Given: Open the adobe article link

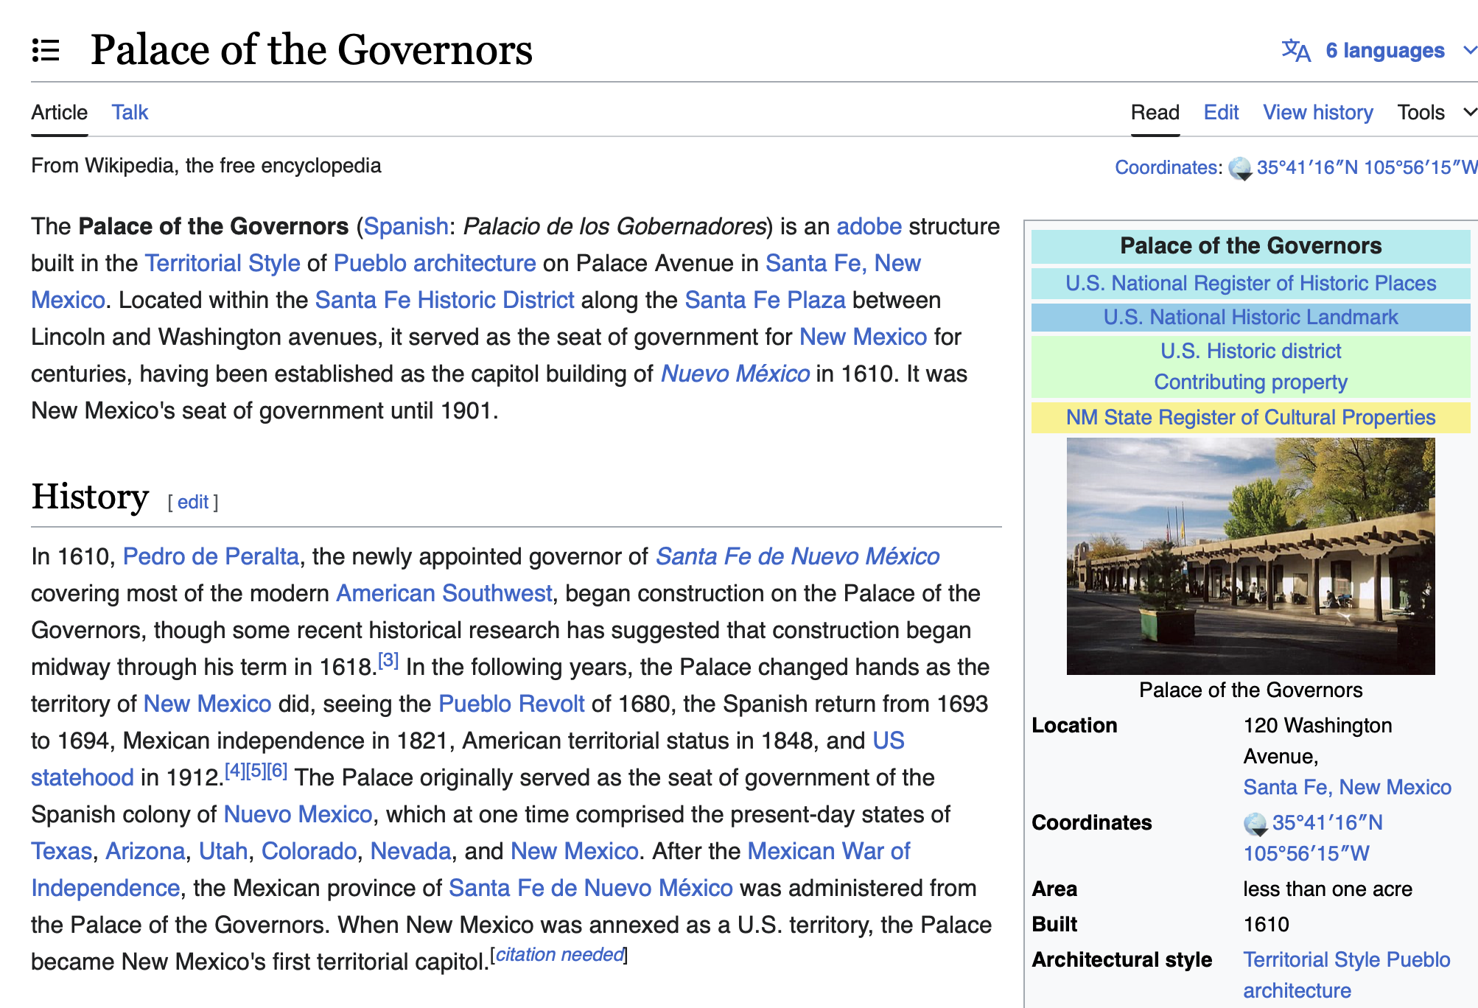Looking at the screenshot, I should point(869,226).
